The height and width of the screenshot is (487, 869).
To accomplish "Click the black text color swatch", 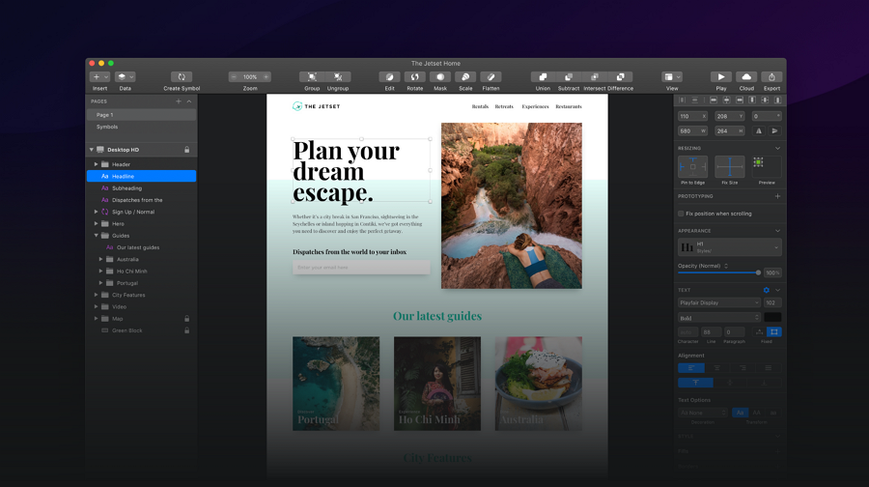I will click(x=772, y=317).
